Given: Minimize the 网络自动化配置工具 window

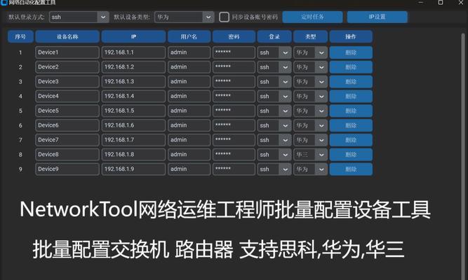Looking at the screenshot, I should (421, 2).
